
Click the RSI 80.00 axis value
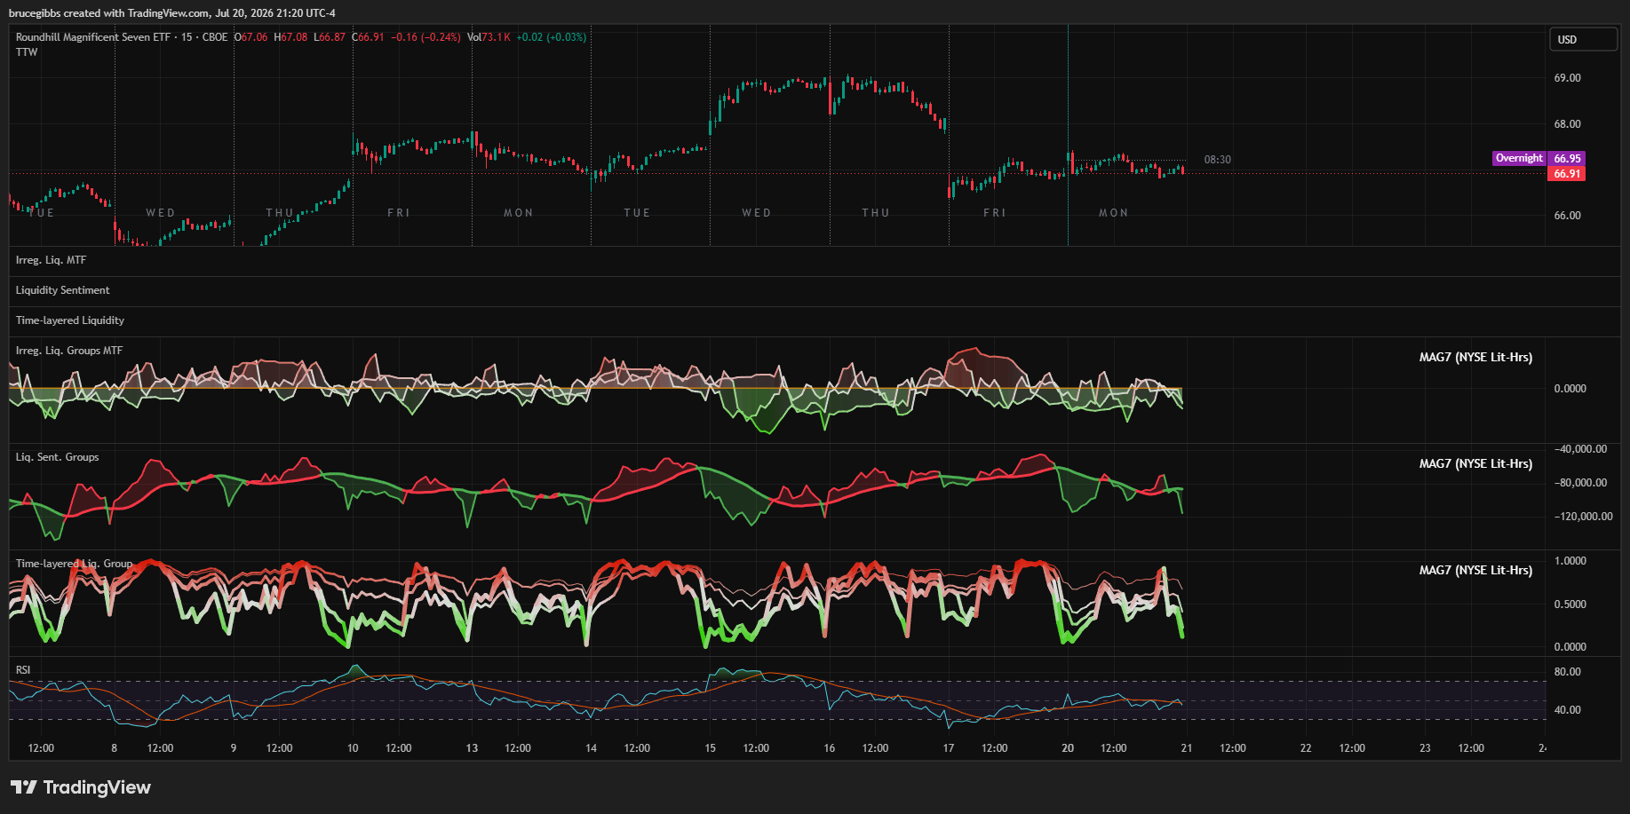click(1567, 672)
